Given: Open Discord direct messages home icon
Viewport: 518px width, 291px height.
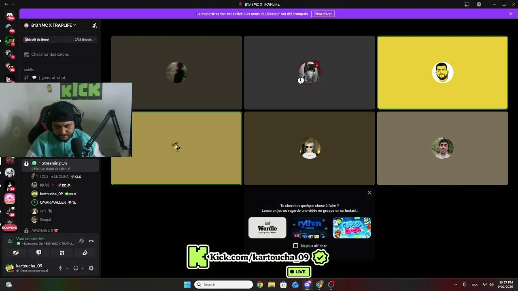Looking at the screenshot, I should 10,15.
